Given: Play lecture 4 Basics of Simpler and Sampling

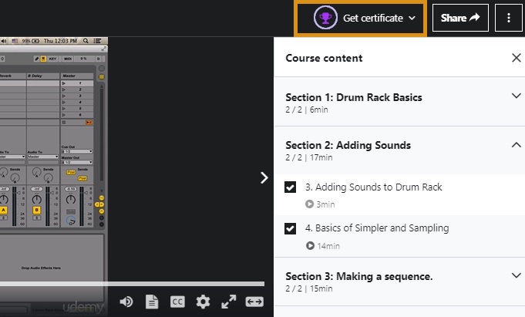Looking at the screenshot, I should [x=377, y=228].
